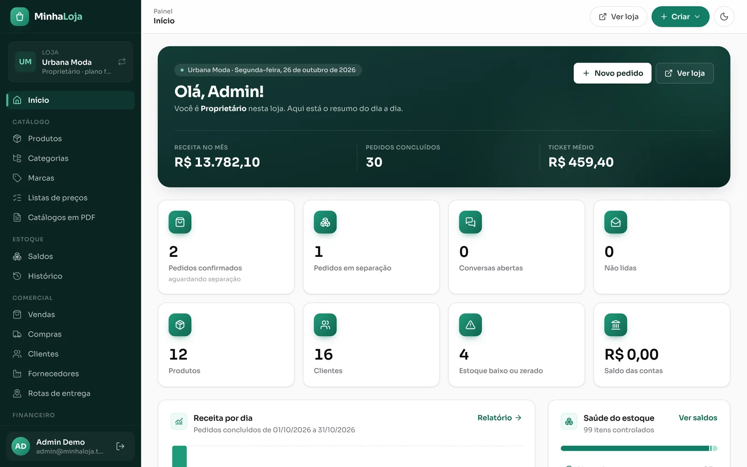
Task: Click the Pedidos em separação boxes icon
Action: coord(325,222)
